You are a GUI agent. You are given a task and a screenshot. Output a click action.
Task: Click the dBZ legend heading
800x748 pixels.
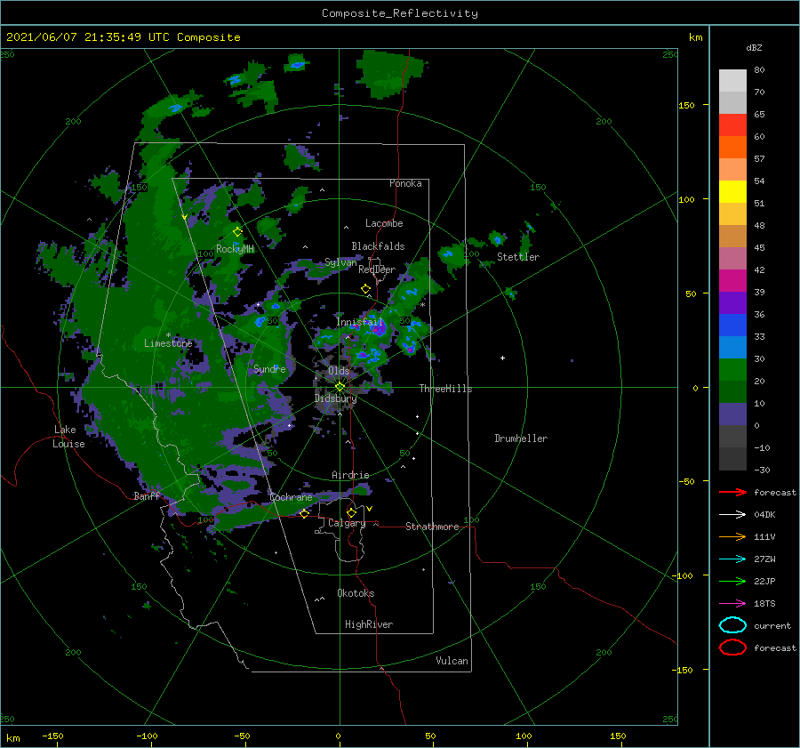754,47
